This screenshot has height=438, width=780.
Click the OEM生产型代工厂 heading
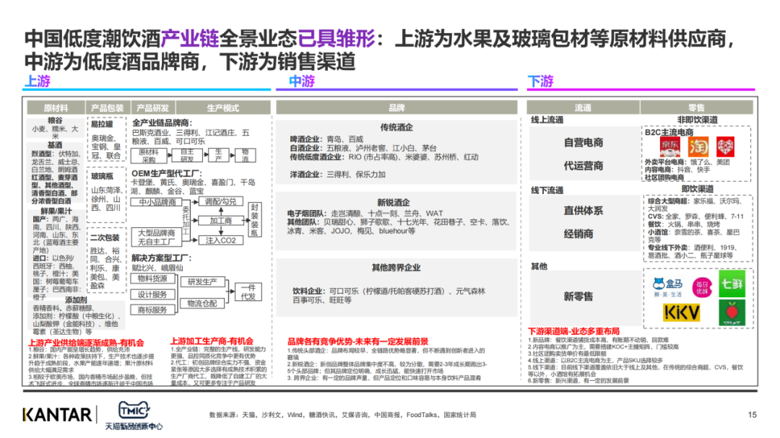click(167, 173)
